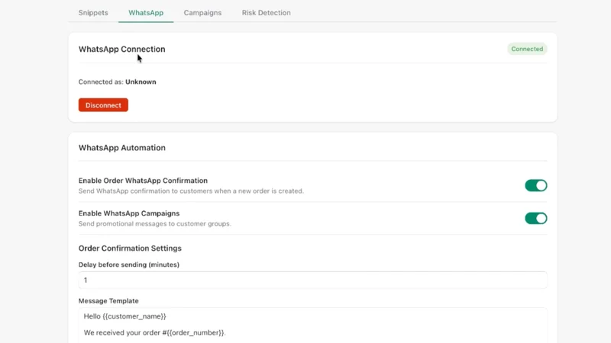
Task: Click the 'Message Template' label
Action: coord(108,300)
